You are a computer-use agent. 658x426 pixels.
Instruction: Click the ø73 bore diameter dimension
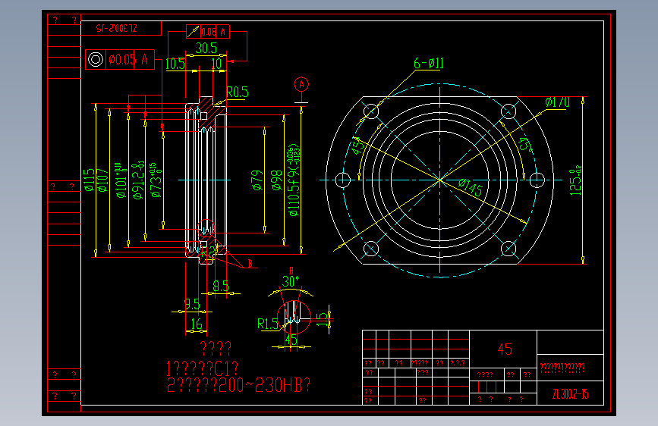pos(156,180)
